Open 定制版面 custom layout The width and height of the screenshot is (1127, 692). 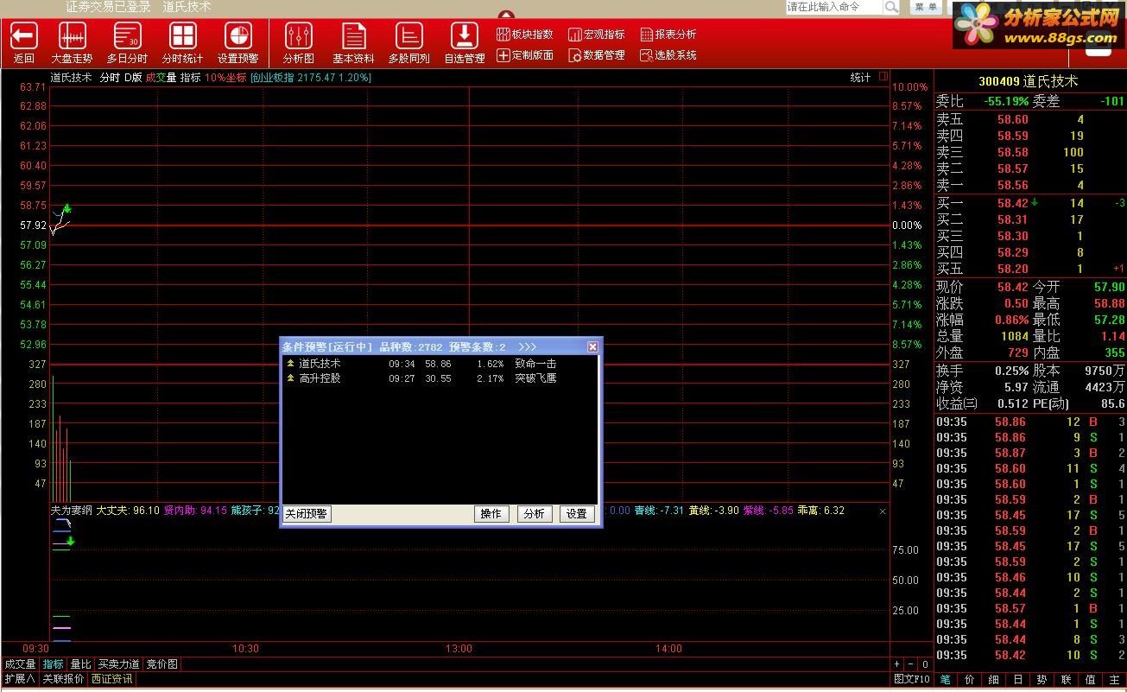pyautogui.click(x=525, y=55)
